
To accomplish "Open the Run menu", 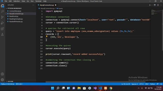I will pyautogui.click(x=32, y=1).
